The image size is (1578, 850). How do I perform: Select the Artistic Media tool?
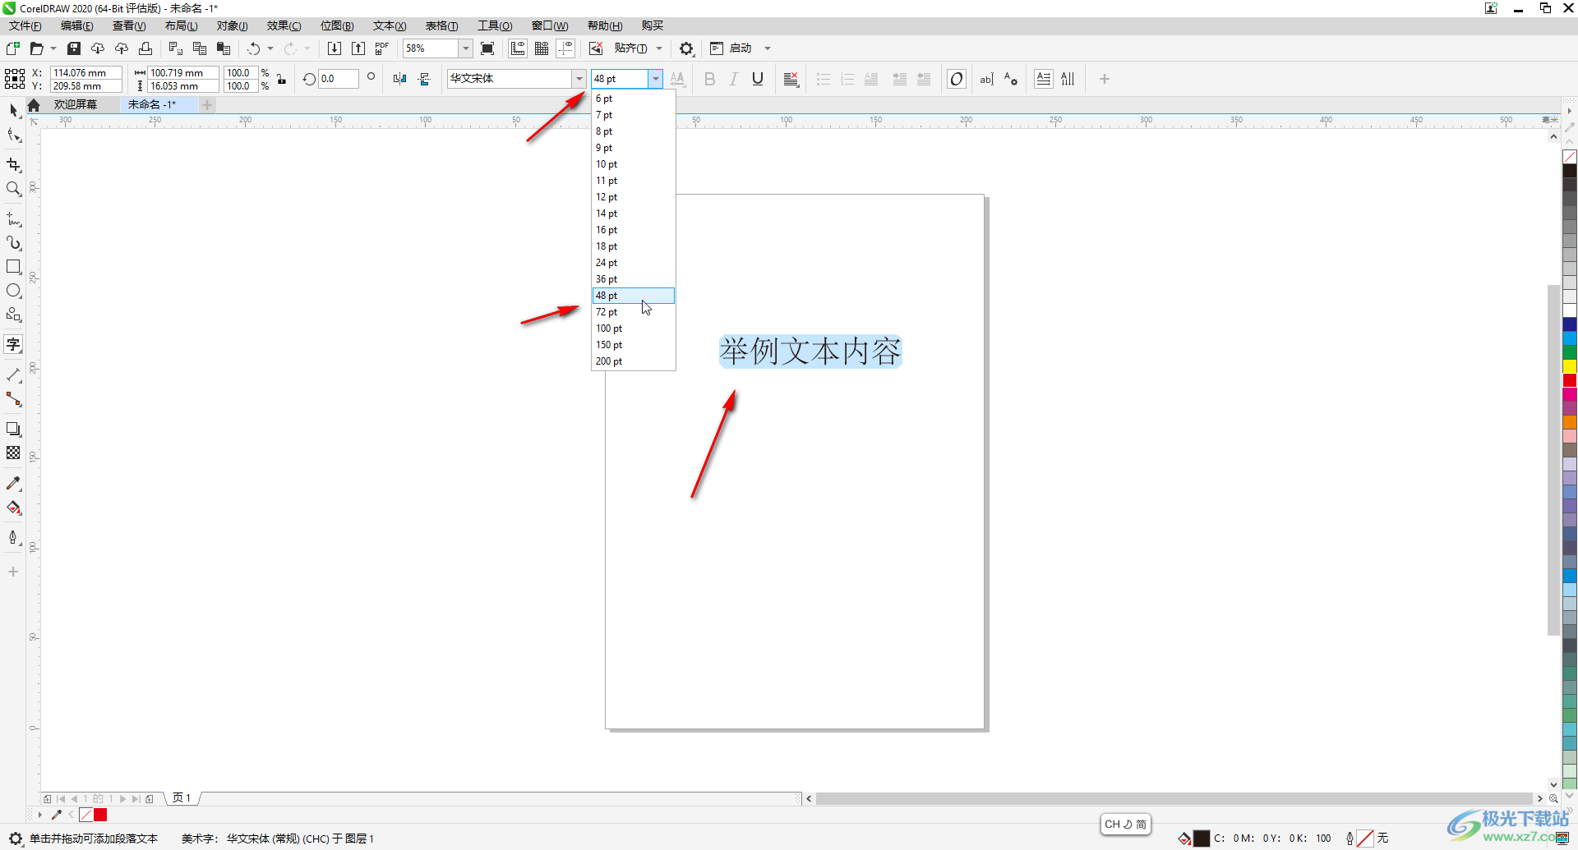coord(13,243)
